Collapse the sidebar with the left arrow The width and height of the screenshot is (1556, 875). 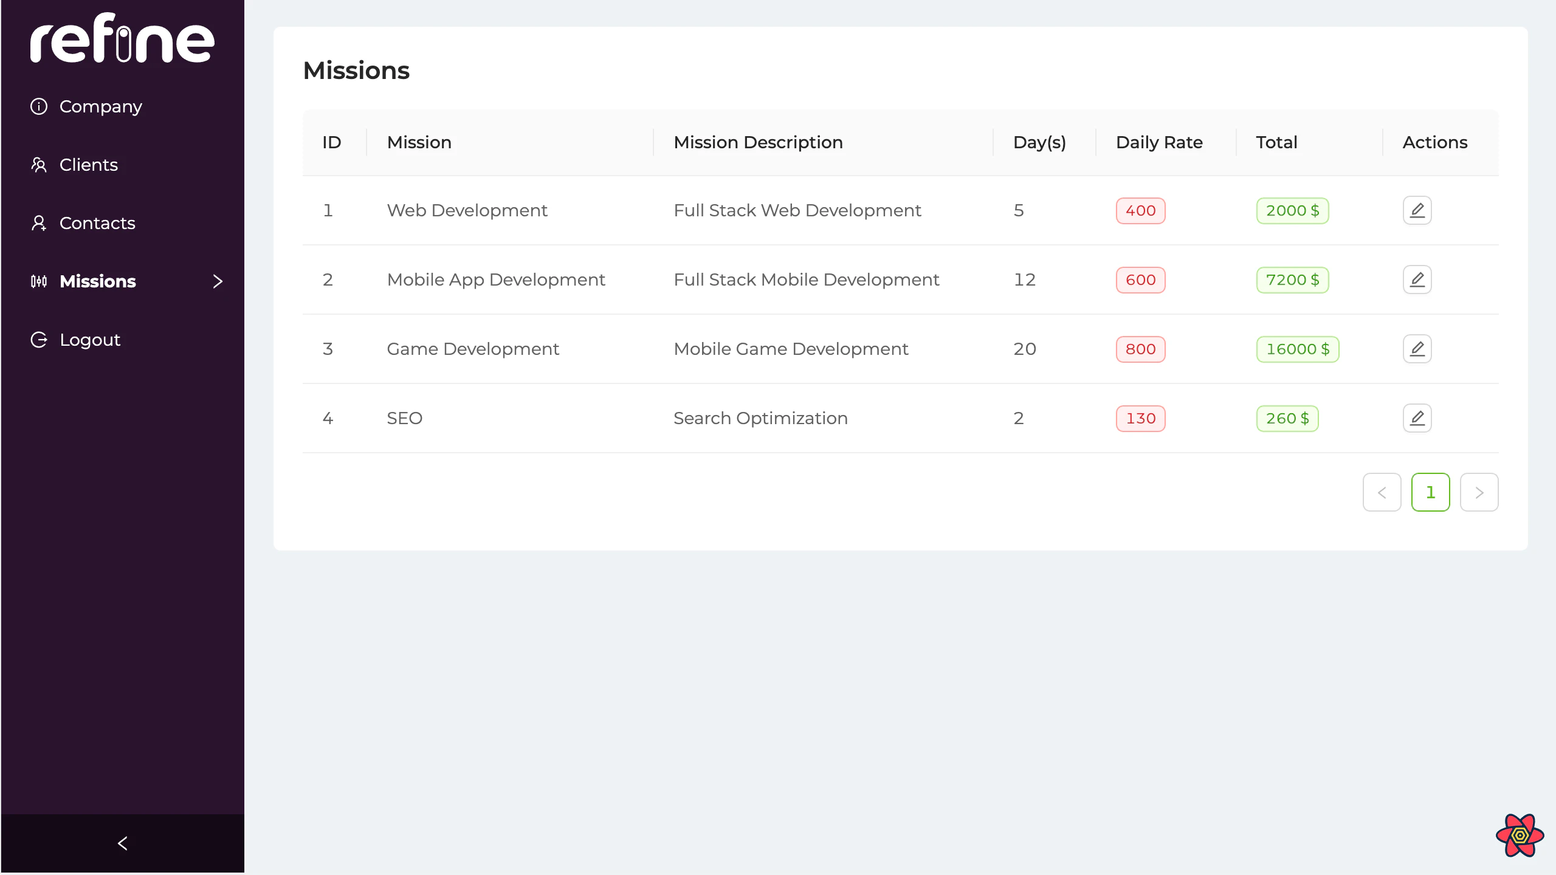point(122,843)
